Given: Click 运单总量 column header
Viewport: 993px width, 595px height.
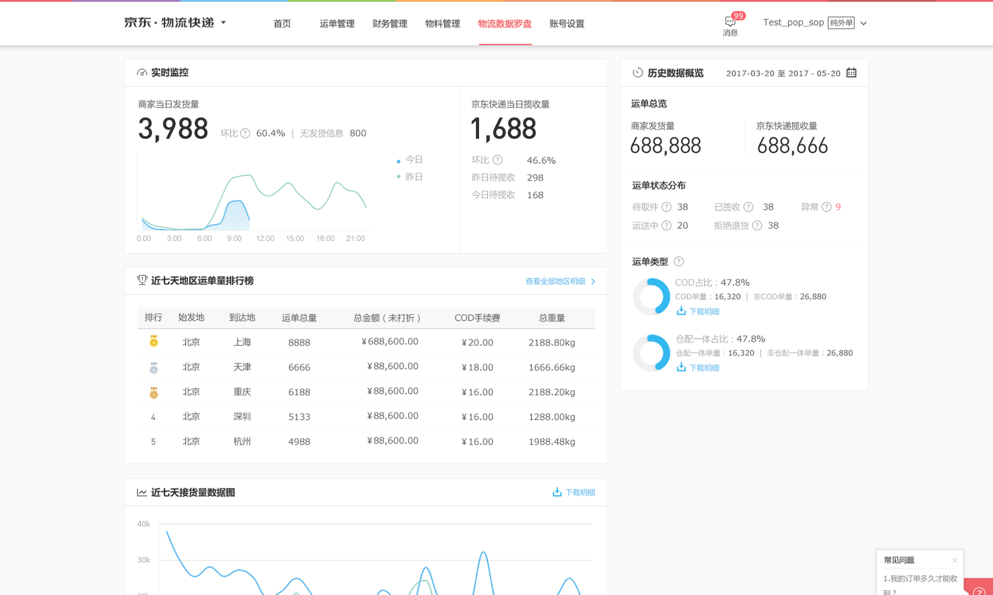Looking at the screenshot, I should click(x=299, y=318).
